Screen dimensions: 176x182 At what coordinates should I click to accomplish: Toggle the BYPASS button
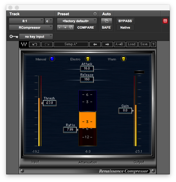click(125, 21)
